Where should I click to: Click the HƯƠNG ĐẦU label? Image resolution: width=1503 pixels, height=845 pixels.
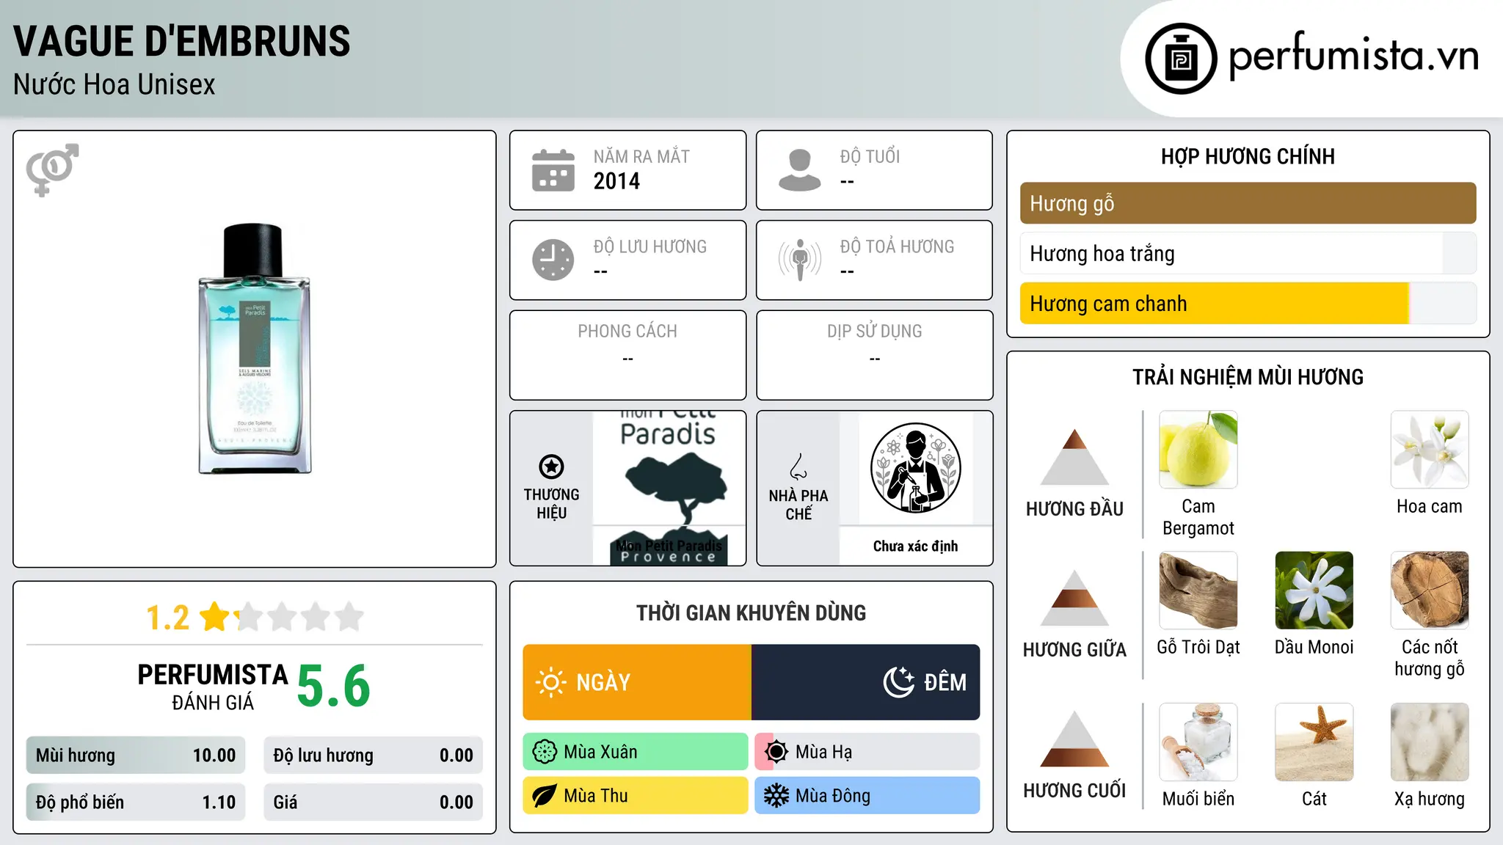(x=1074, y=509)
